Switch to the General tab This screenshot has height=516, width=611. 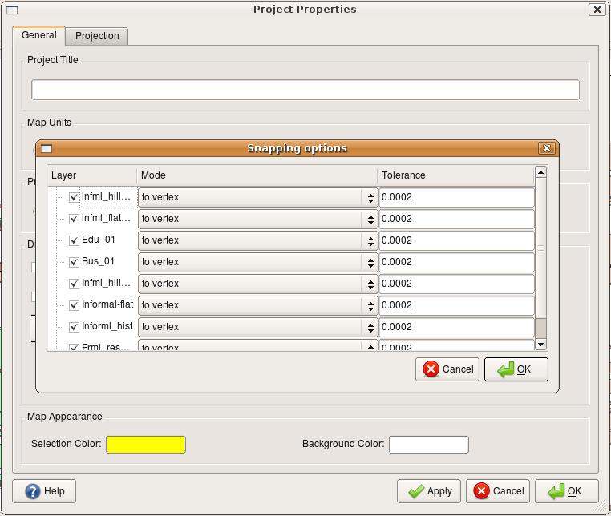(38, 35)
